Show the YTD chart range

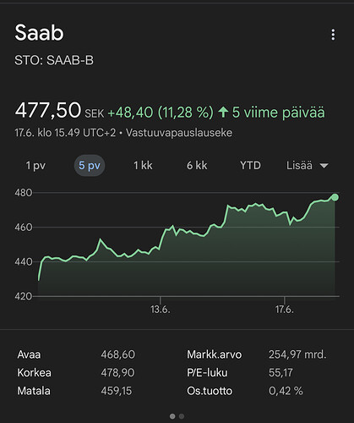pos(250,166)
